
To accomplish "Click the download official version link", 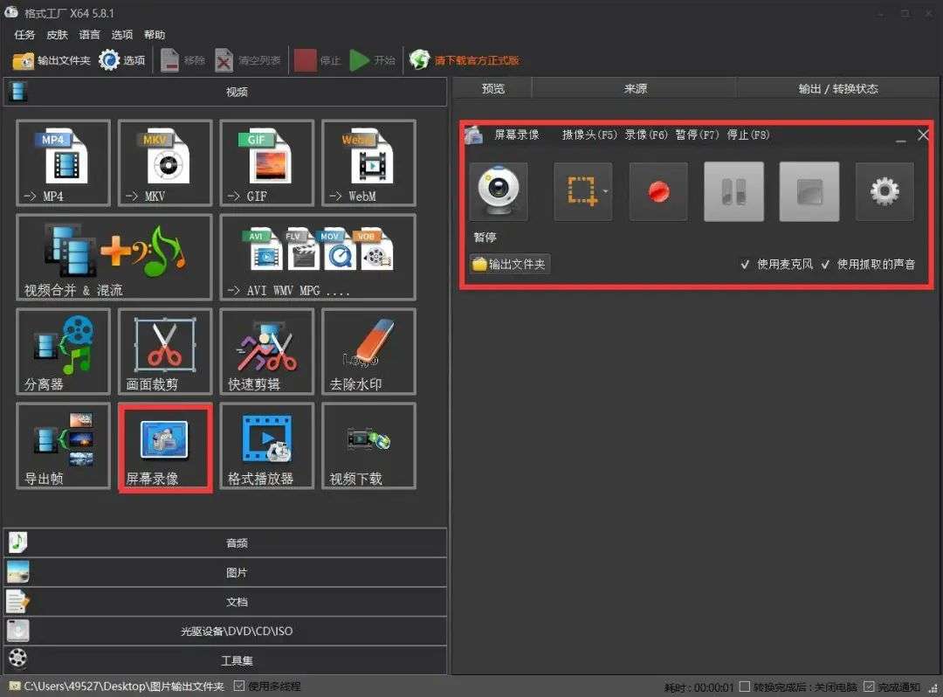I will [x=465, y=60].
